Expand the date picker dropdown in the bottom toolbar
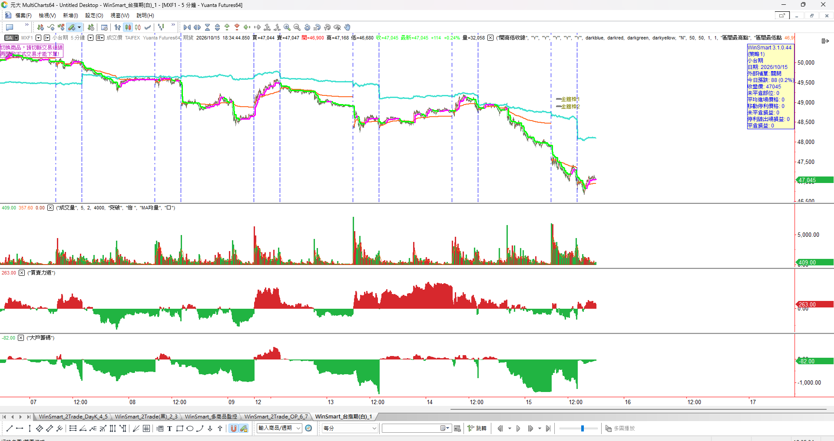The width and height of the screenshot is (834, 441). coord(445,428)
